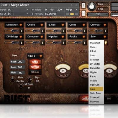This screenshot has width=118, height=118.
Task: Open the Purge dropdown menu
Action: (x=71, y=10)
